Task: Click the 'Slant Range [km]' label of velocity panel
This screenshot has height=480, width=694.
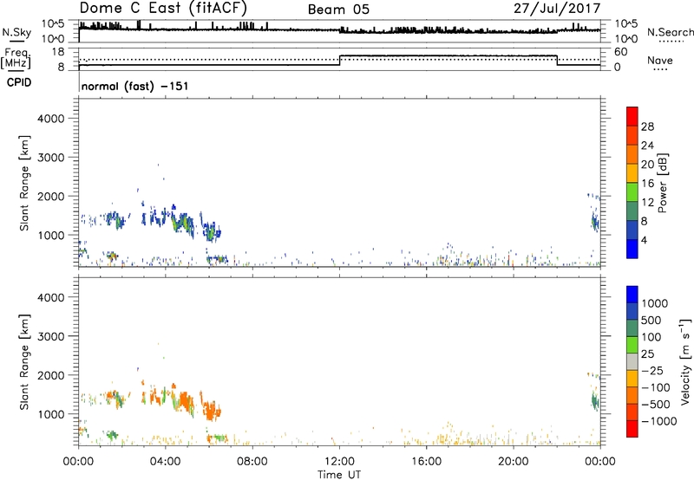Action: (x=24, y=361)
